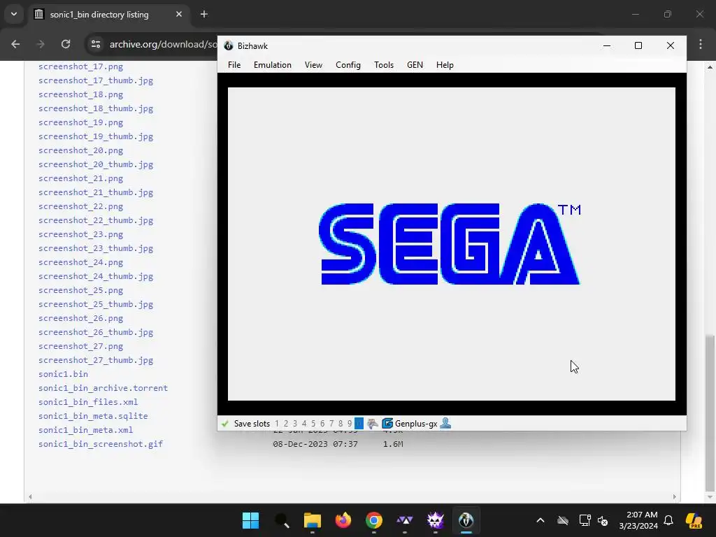Download the sonic1.bin file link

pos(63,374)
